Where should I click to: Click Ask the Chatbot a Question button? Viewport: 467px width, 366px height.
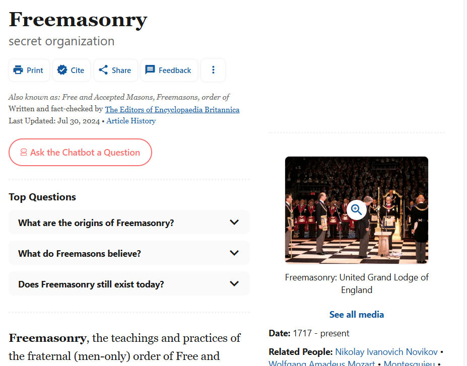(x=81, y=153)
